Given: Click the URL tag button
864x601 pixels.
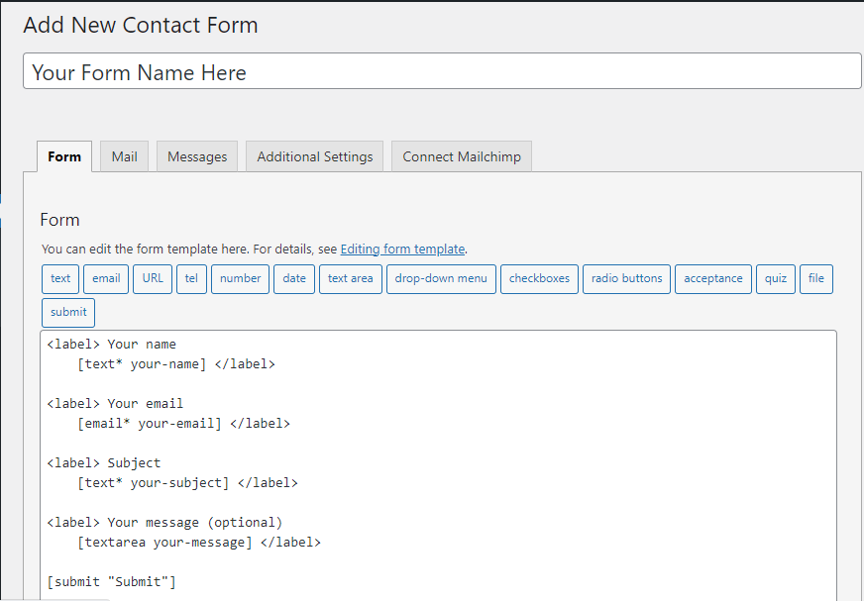Looking at the screenshot, I should click(x=153, y=278).
